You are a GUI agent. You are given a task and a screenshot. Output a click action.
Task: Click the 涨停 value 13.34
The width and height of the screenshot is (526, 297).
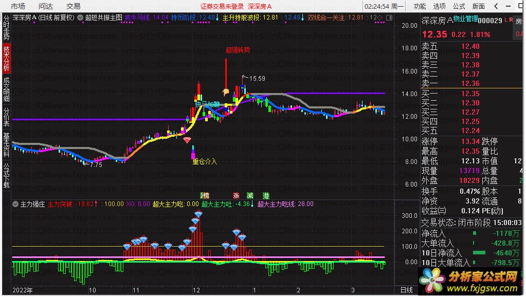(470, 141)
